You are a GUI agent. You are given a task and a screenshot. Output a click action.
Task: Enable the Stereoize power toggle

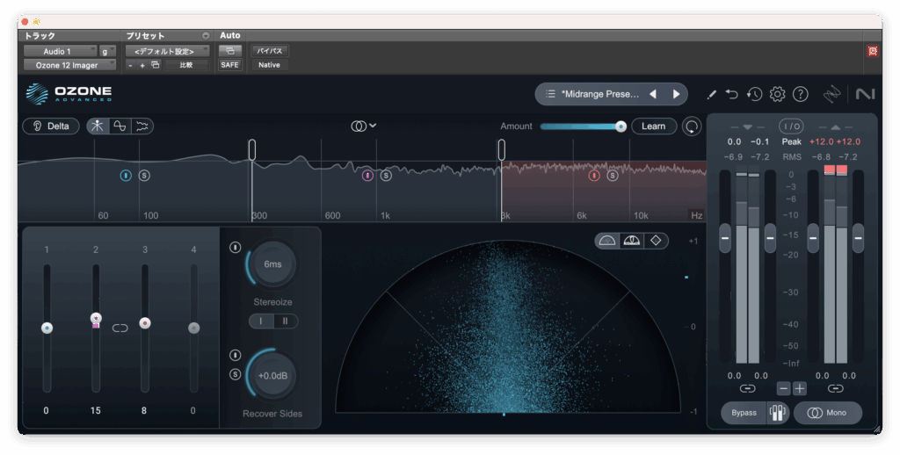[235, 247]
